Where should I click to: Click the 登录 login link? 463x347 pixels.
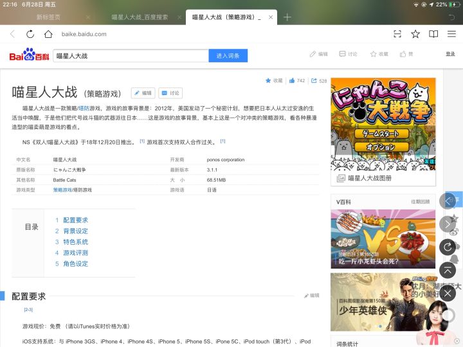[450, 55]
